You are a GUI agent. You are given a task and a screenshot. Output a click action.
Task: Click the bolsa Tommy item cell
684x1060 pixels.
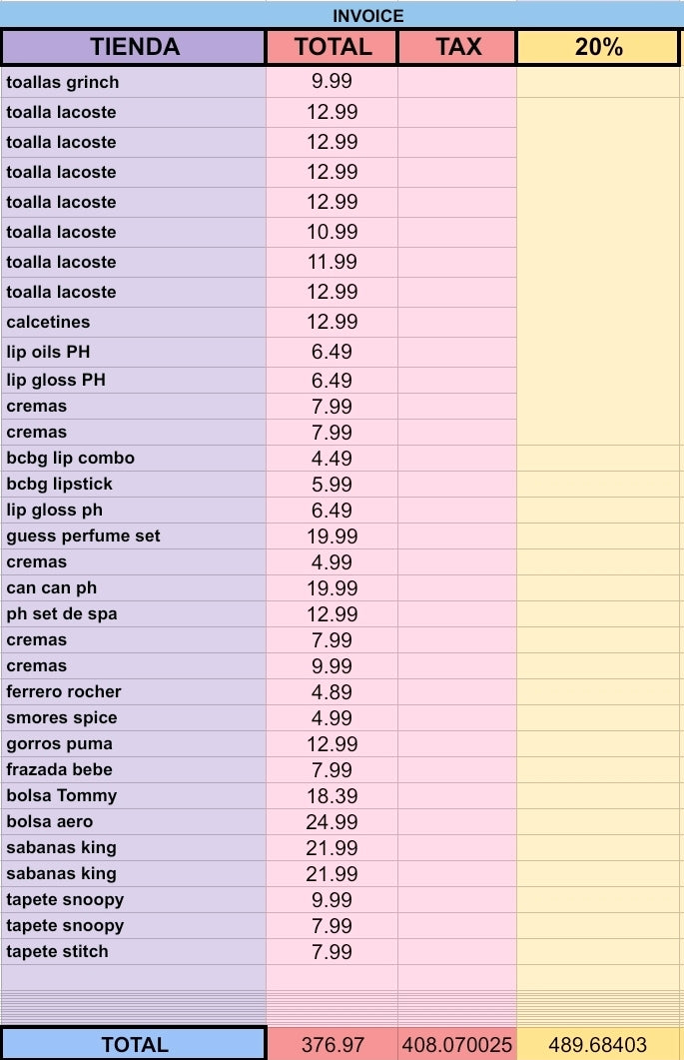[134, 795]
